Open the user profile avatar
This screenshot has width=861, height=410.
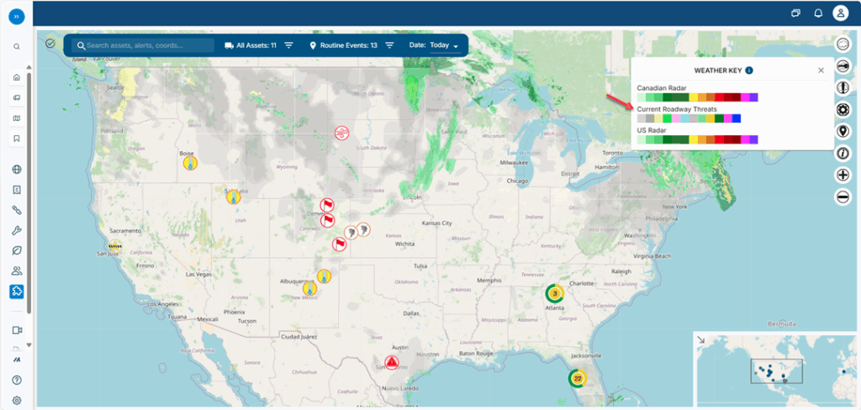point(841,13)
